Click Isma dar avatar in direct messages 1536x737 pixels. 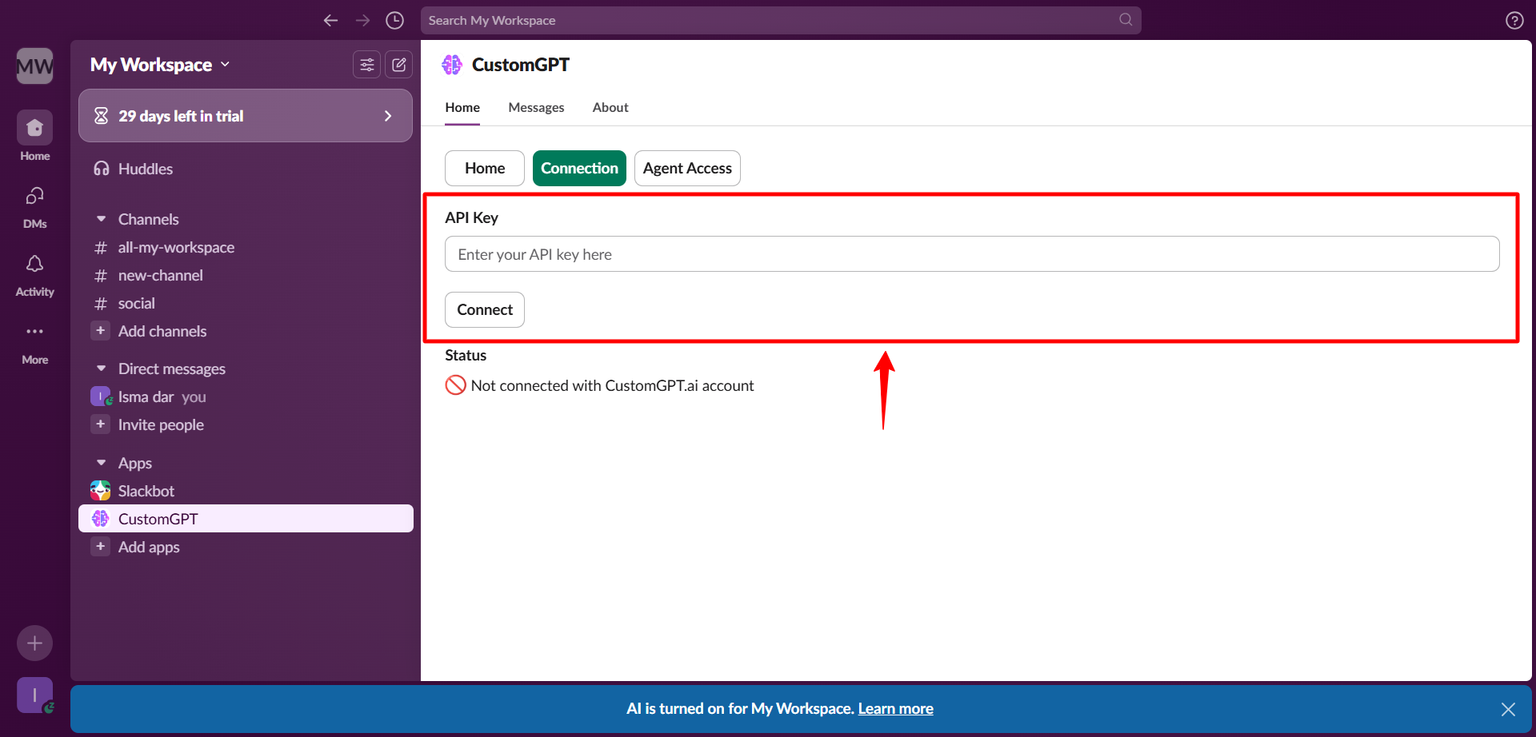coord(101,396)
